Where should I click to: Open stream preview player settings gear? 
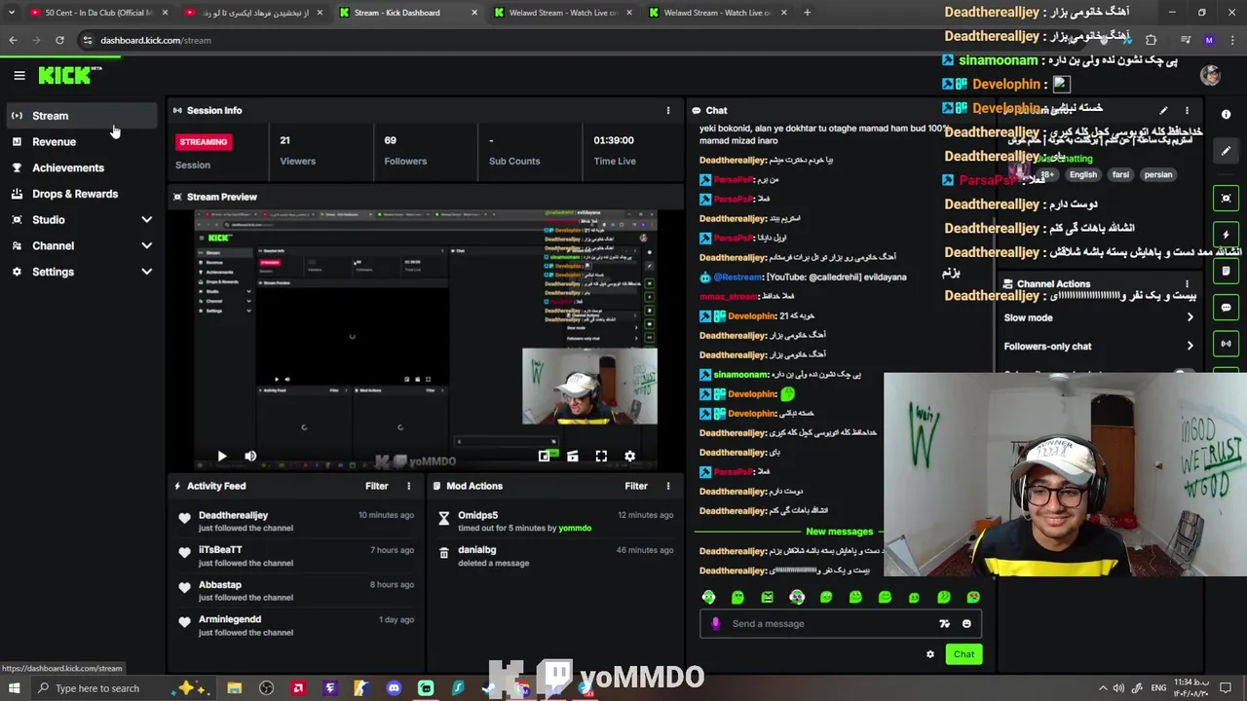click(629, 456)
